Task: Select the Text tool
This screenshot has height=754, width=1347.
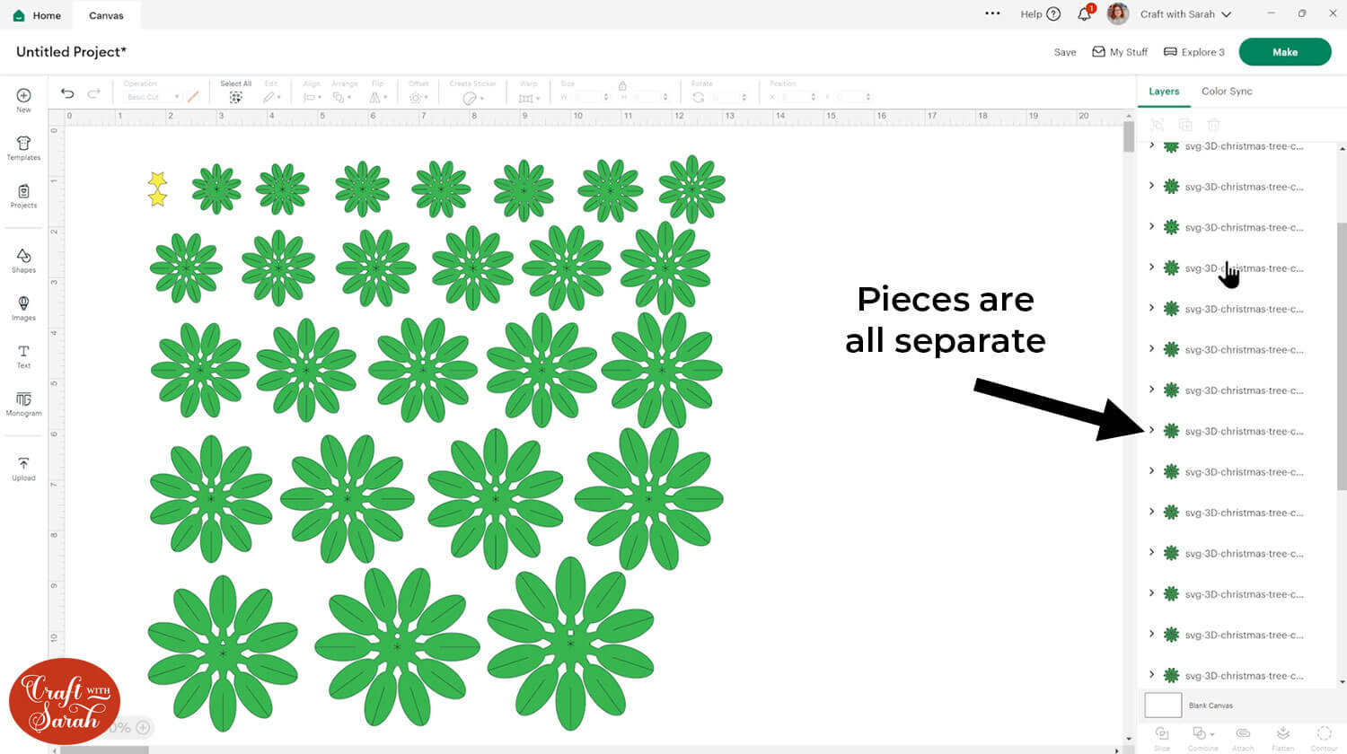Action: click(23, 355)
